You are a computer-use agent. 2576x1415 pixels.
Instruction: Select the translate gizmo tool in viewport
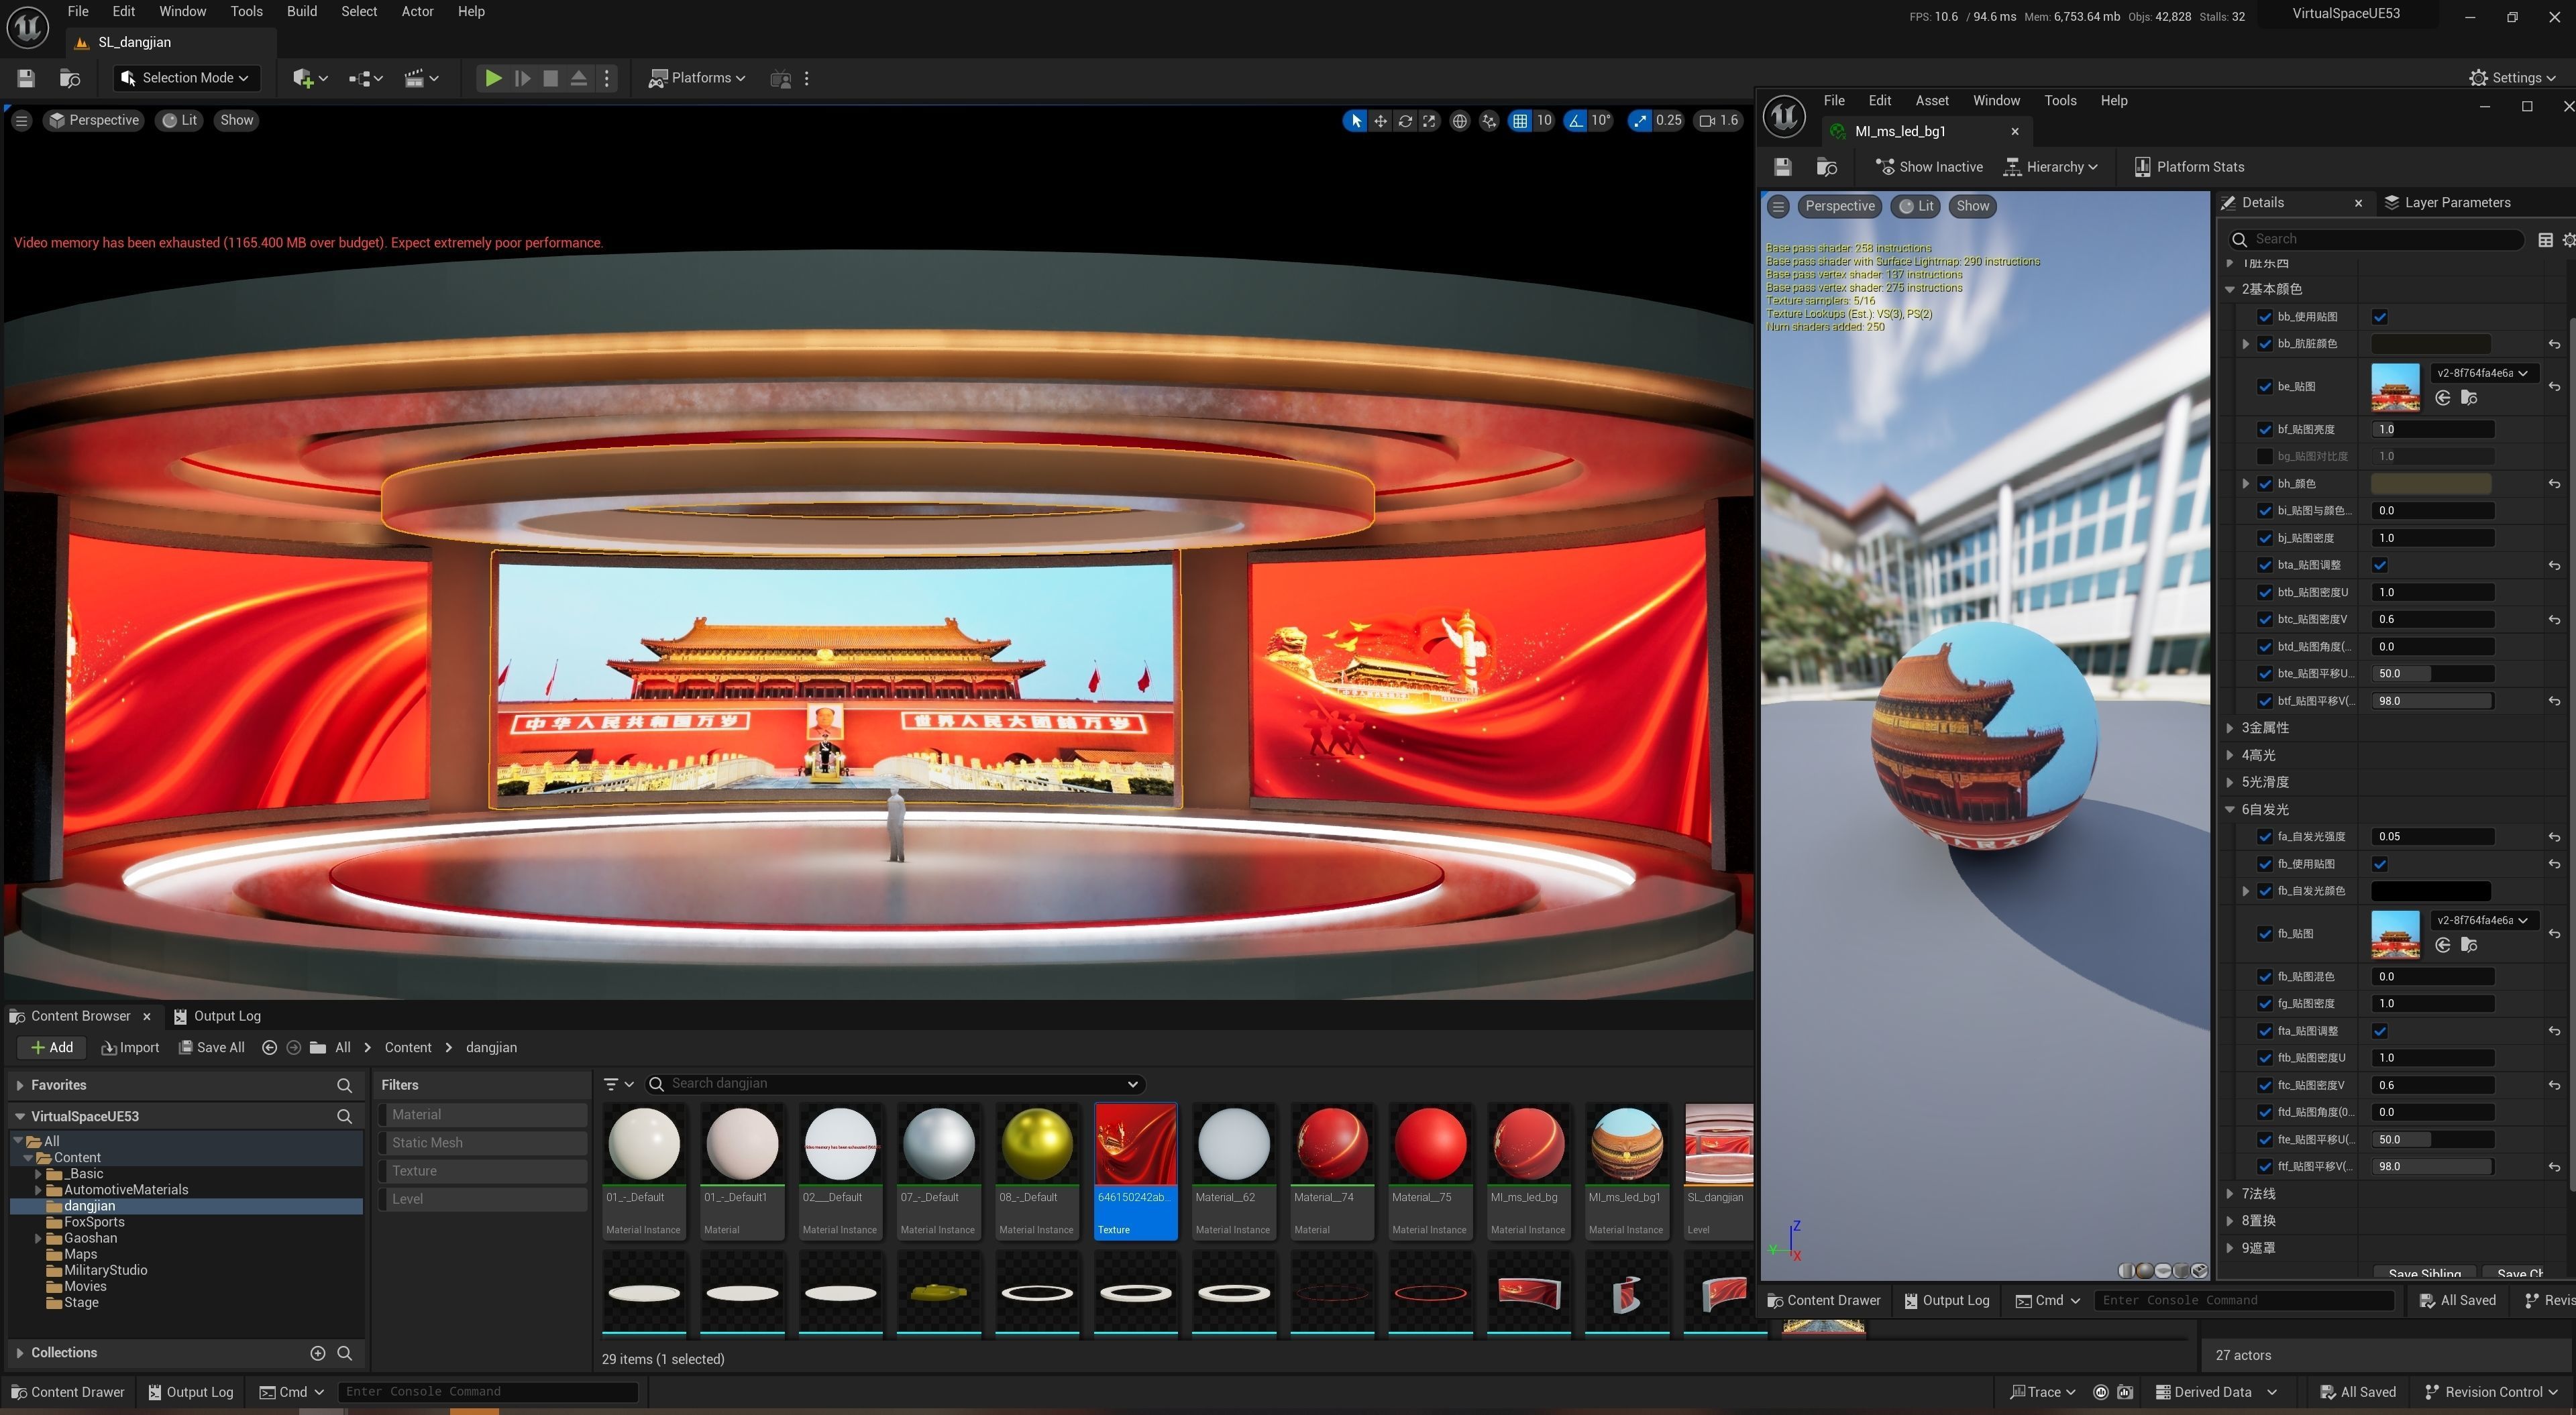point(1380,121)
